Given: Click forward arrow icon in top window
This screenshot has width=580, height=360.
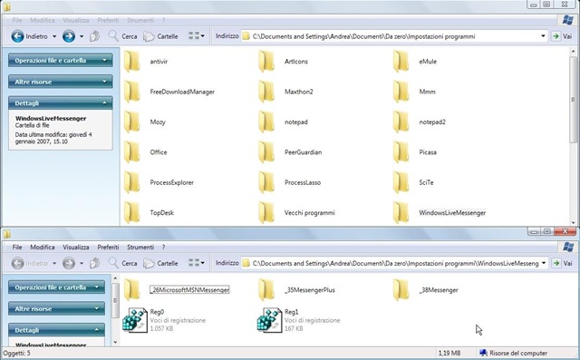Looking at the screenshot, I should tap(69, 36).
